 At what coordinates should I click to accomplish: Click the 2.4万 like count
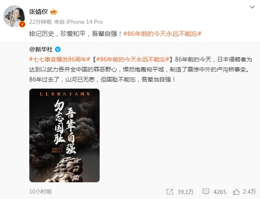coord(249,191)
